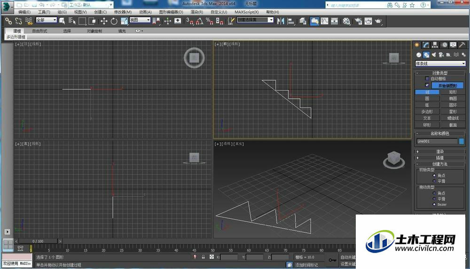
Task: Click the ViewCube in the perspective viewport
Action: [x=394, y=159]
